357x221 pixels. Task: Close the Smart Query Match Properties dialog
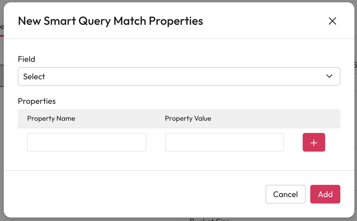click(332, 21)
